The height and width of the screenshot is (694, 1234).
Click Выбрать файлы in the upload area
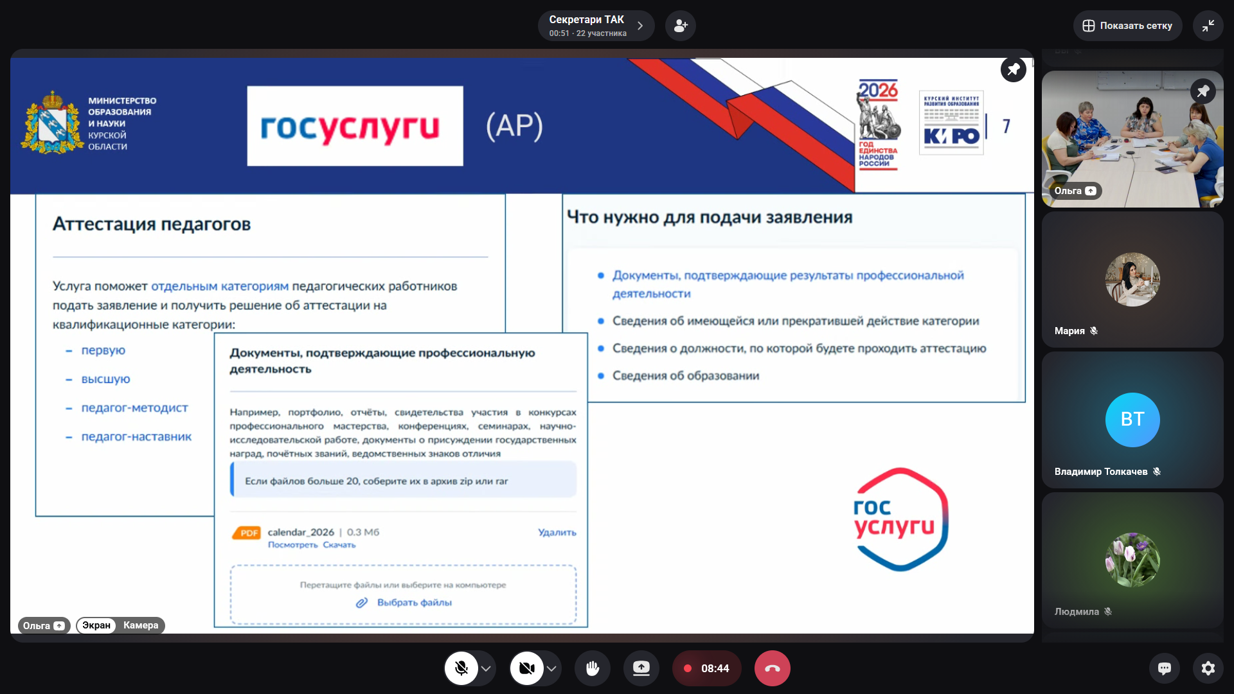[415, 603]
